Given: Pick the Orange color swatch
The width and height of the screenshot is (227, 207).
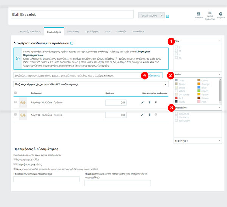Looking at the screenshot, I should point(199,84).
